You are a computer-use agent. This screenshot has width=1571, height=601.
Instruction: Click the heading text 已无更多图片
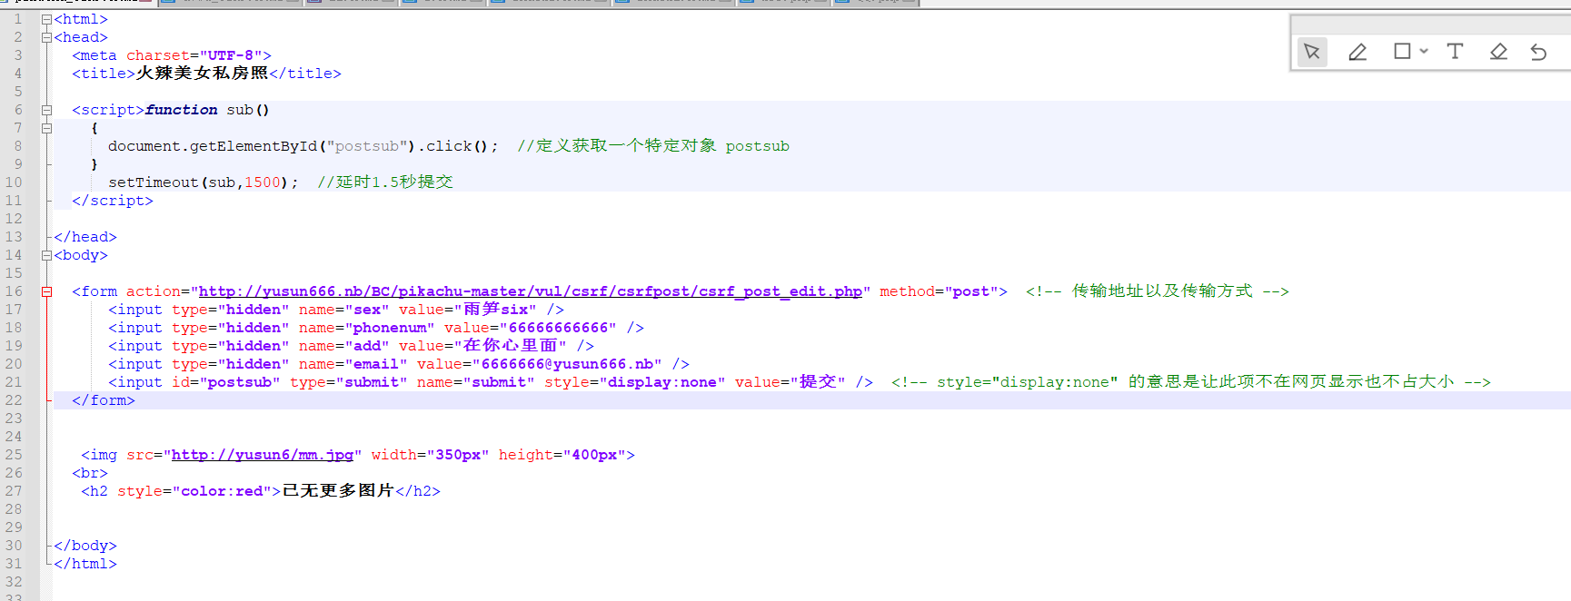tap(338, 491)
